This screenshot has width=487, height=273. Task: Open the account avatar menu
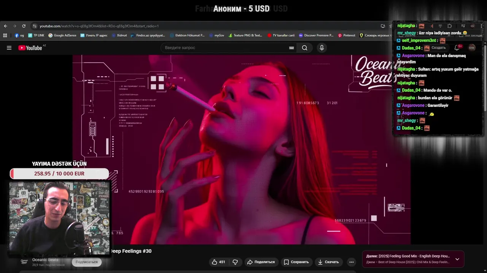[x=472, y=48]
